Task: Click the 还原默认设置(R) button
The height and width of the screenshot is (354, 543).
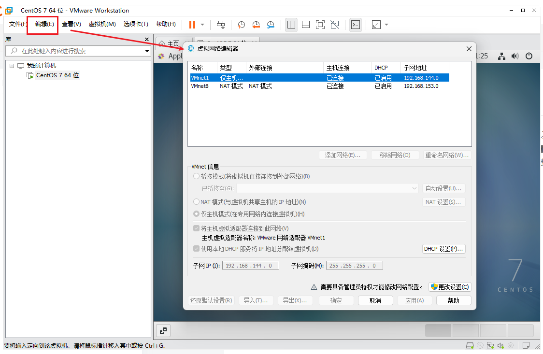Action: tap(211, 300)
